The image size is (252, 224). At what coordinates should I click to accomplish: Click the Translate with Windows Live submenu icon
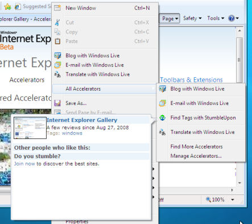coord(163,132)
